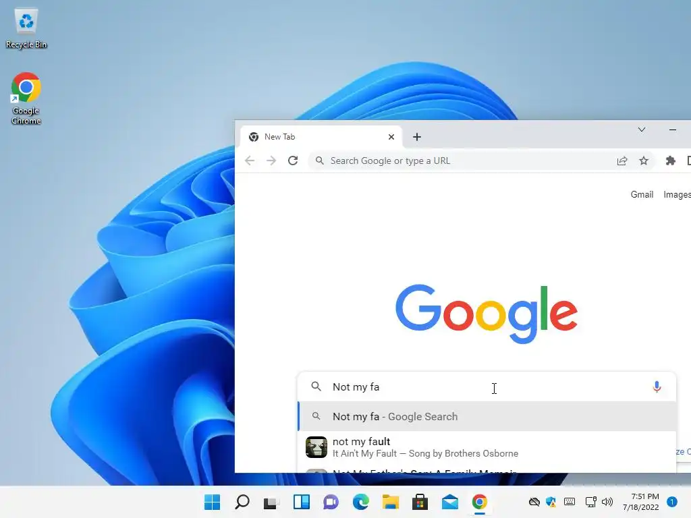Launch Microsoft Edge from the taskbar
Image resolution: width=691 pixels, height=518 pixels.
click(361, 502)
